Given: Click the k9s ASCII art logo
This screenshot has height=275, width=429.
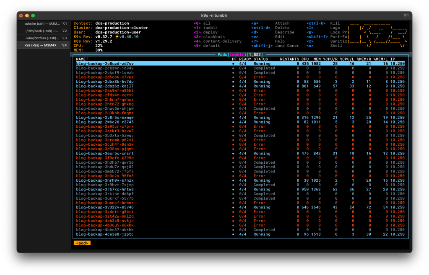Looking at the screenshot, I should (377, 34).
